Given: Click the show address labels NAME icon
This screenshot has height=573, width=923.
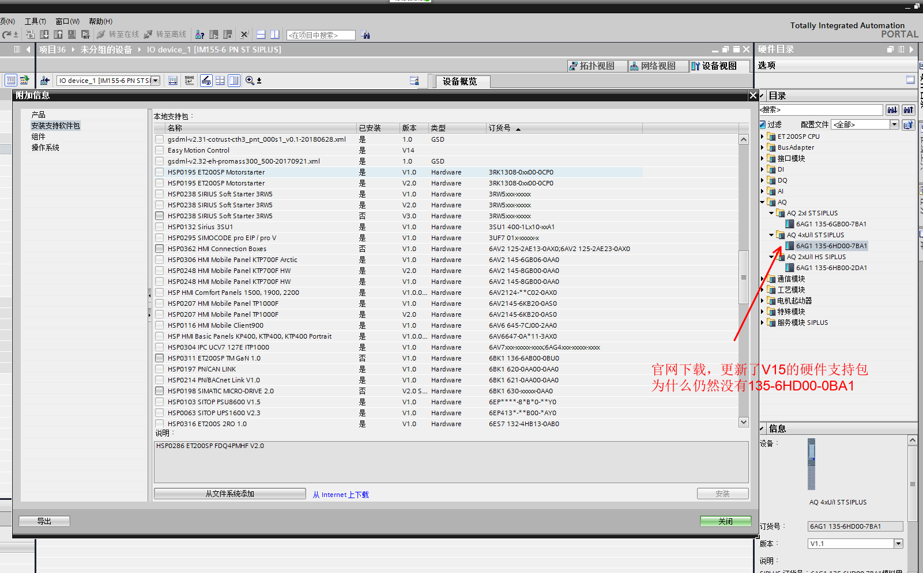Looking at the screenshot, I should [x=190, y=81].
